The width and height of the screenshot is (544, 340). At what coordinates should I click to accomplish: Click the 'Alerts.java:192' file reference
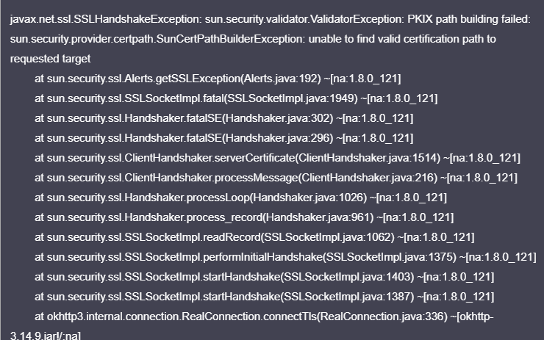281,79
